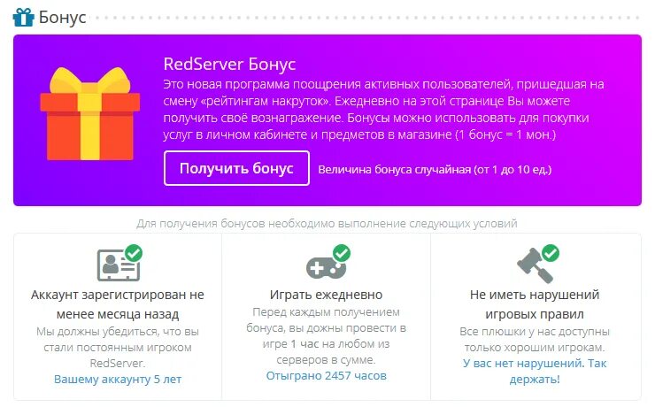Click the account ID card icon
The width and height of the screenshot is (655, 407).
click(x=119, y=265)
